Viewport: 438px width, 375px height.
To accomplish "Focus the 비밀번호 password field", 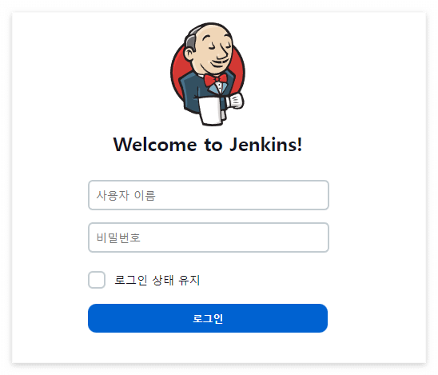I will point(209,237).
